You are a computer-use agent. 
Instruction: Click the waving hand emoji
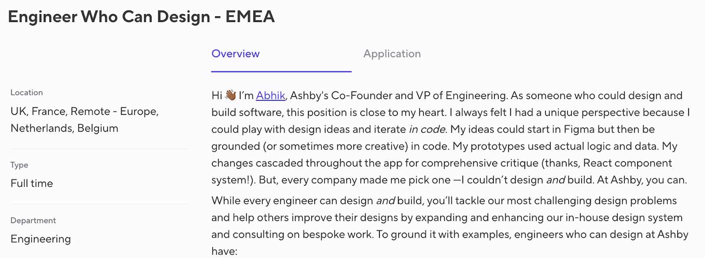(x=230, y=95)
